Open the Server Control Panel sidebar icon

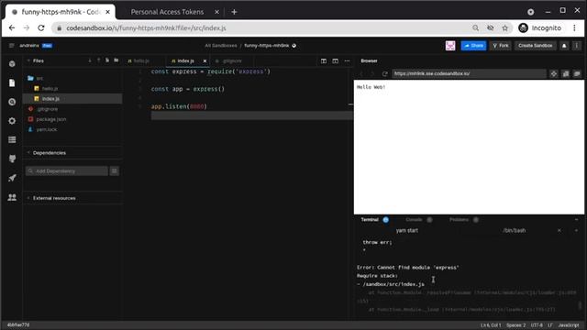[12, 139]
